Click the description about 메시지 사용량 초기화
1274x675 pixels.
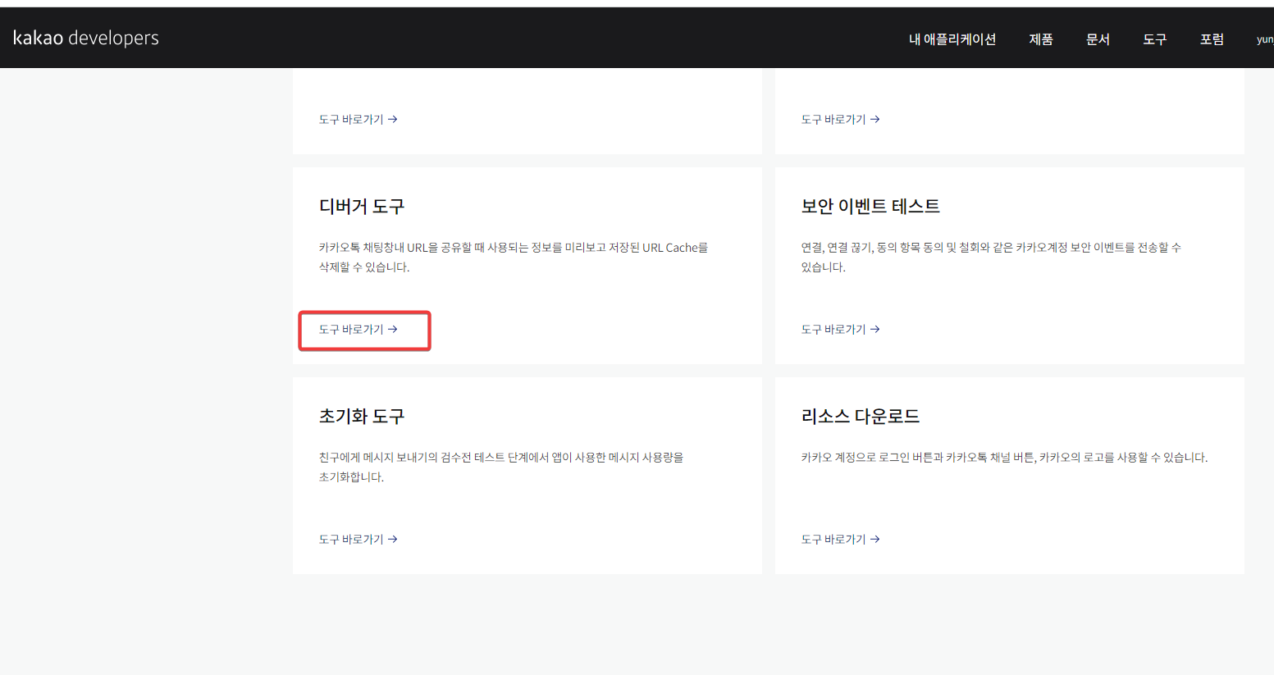pos(501,467)
